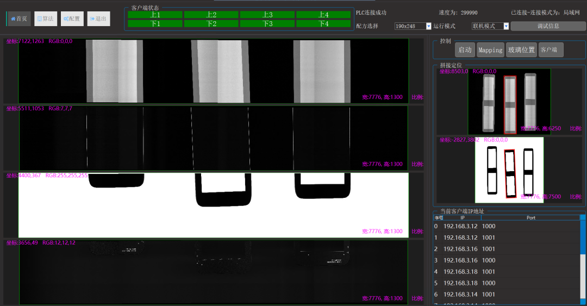Click the Mapping button
This screenshot has width=587, height=306.
click(x=490, y=50)
